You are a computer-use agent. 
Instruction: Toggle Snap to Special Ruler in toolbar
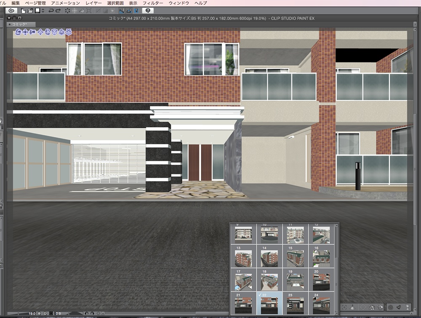coord(129,11)
